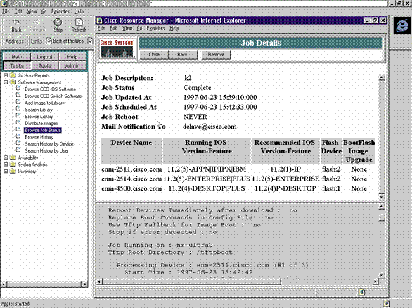Open the File menu in Cisco Resource Manager
Screen dimensions: 412x308
[x=101, y=28]
